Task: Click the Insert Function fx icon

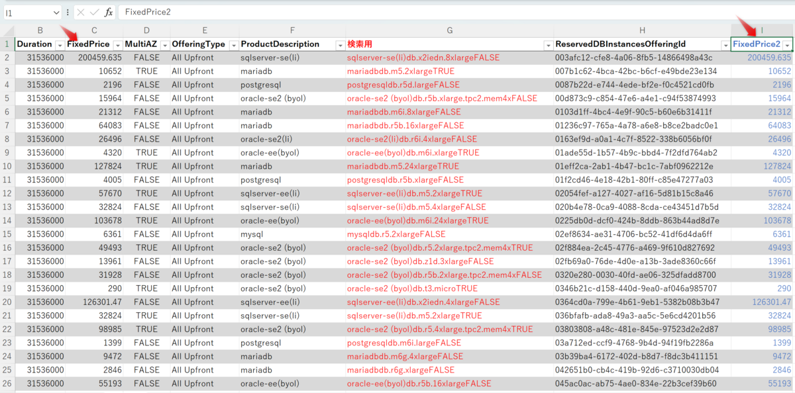Action: tap(109, 12)
